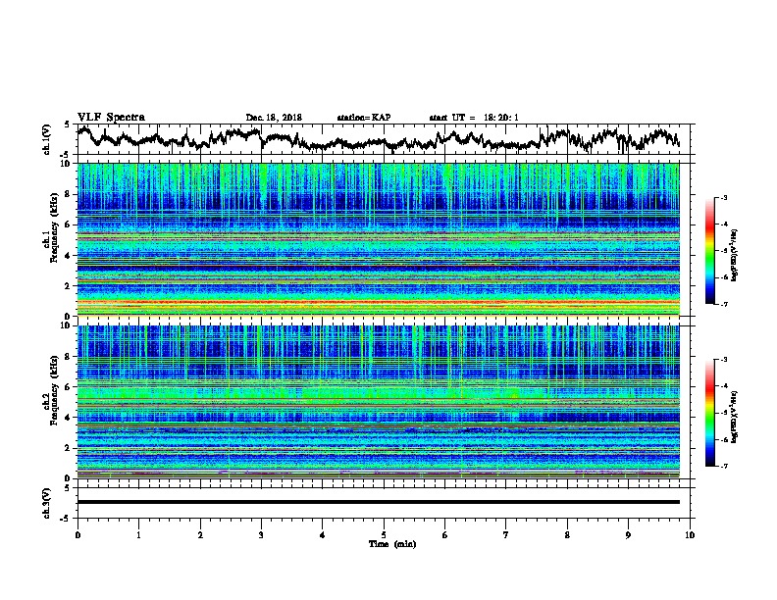Click the time axis tick label '4'
This screenshot has width=777, height=600.
point(323,535)
